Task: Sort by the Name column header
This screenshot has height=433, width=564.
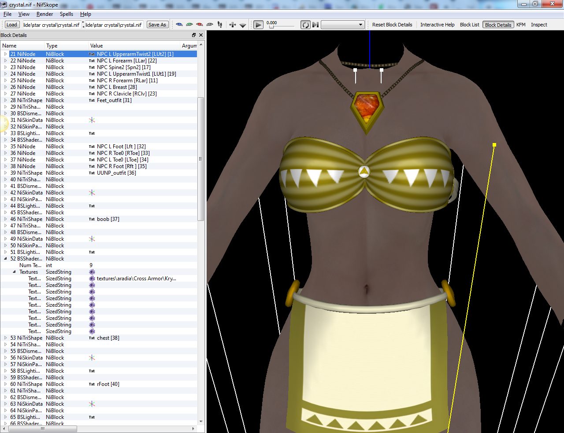Action: point(22,46)
